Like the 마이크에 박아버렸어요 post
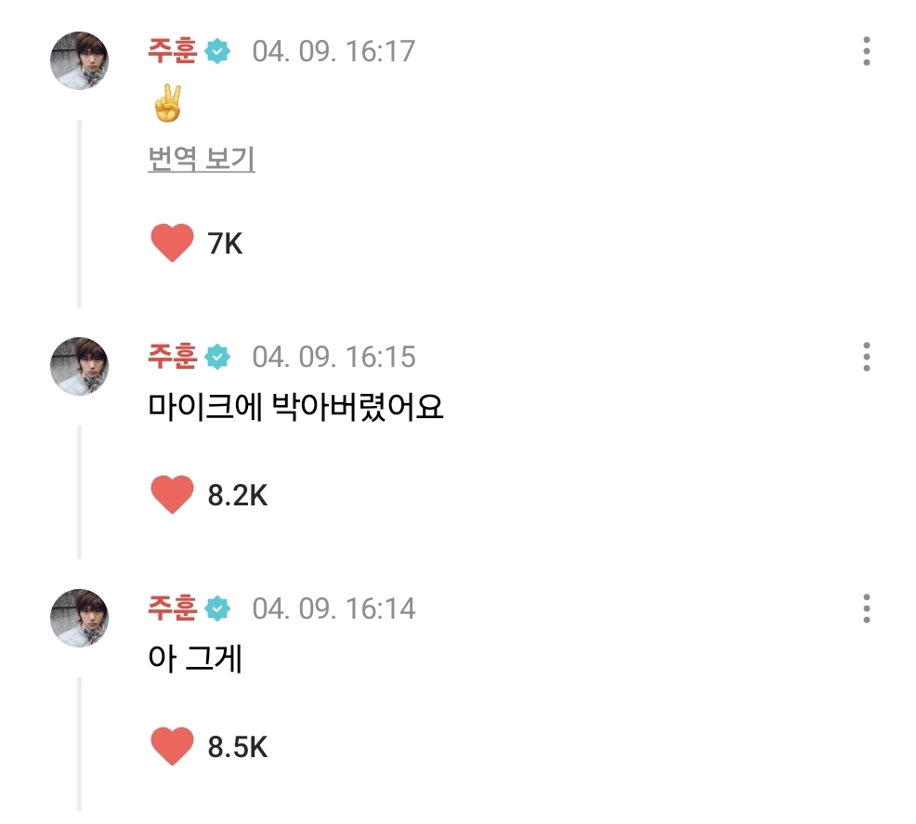This screenshot has height=824, width=916. click(x=172, y=495)
